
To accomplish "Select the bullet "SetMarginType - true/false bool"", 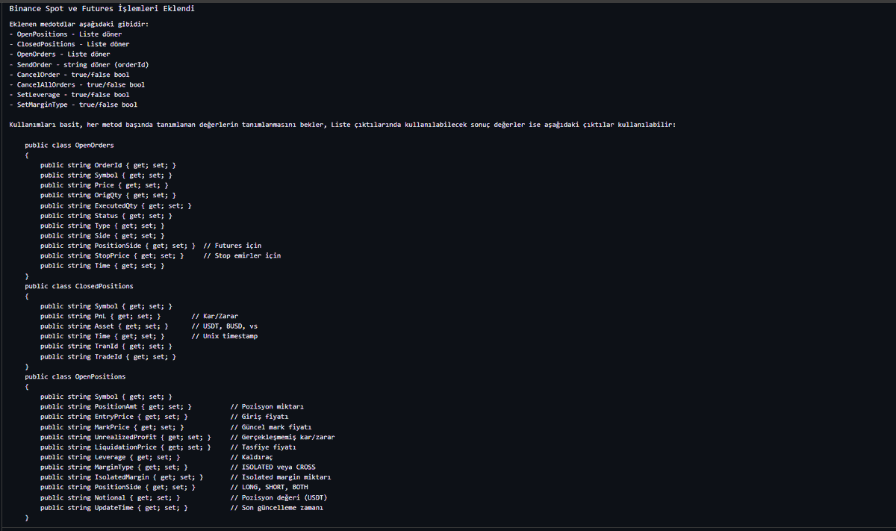I will (73, 105).
